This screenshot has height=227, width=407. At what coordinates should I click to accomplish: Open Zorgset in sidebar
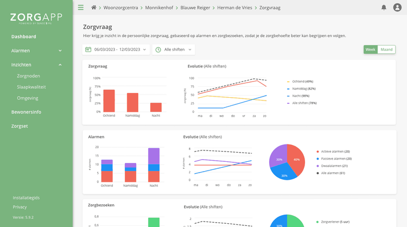pyautogui.click(x=20, y=126)
